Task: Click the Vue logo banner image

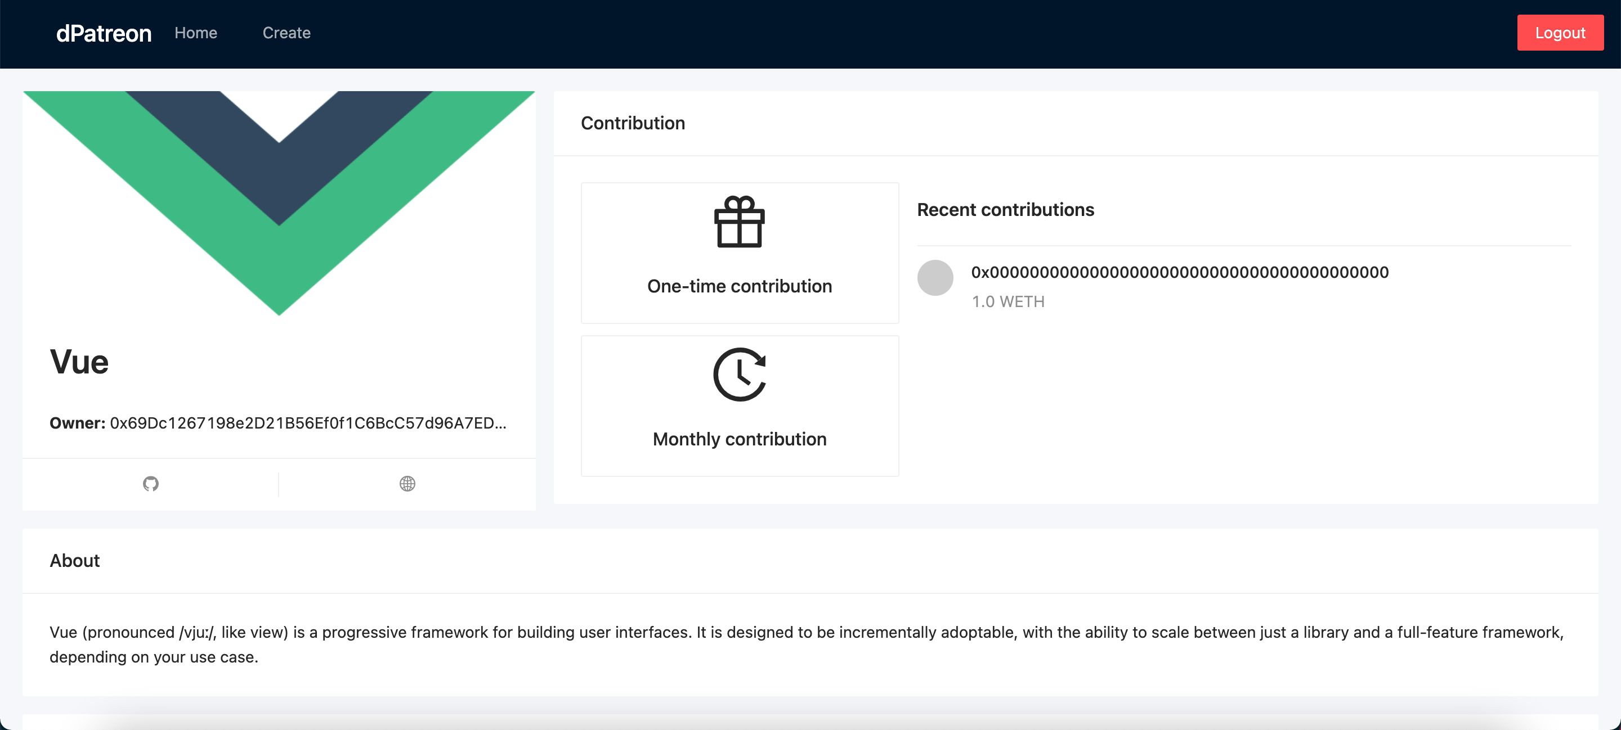Action: point(279,203)
